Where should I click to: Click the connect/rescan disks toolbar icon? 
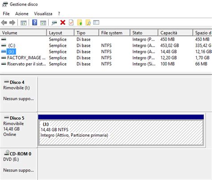click(54, 23)
